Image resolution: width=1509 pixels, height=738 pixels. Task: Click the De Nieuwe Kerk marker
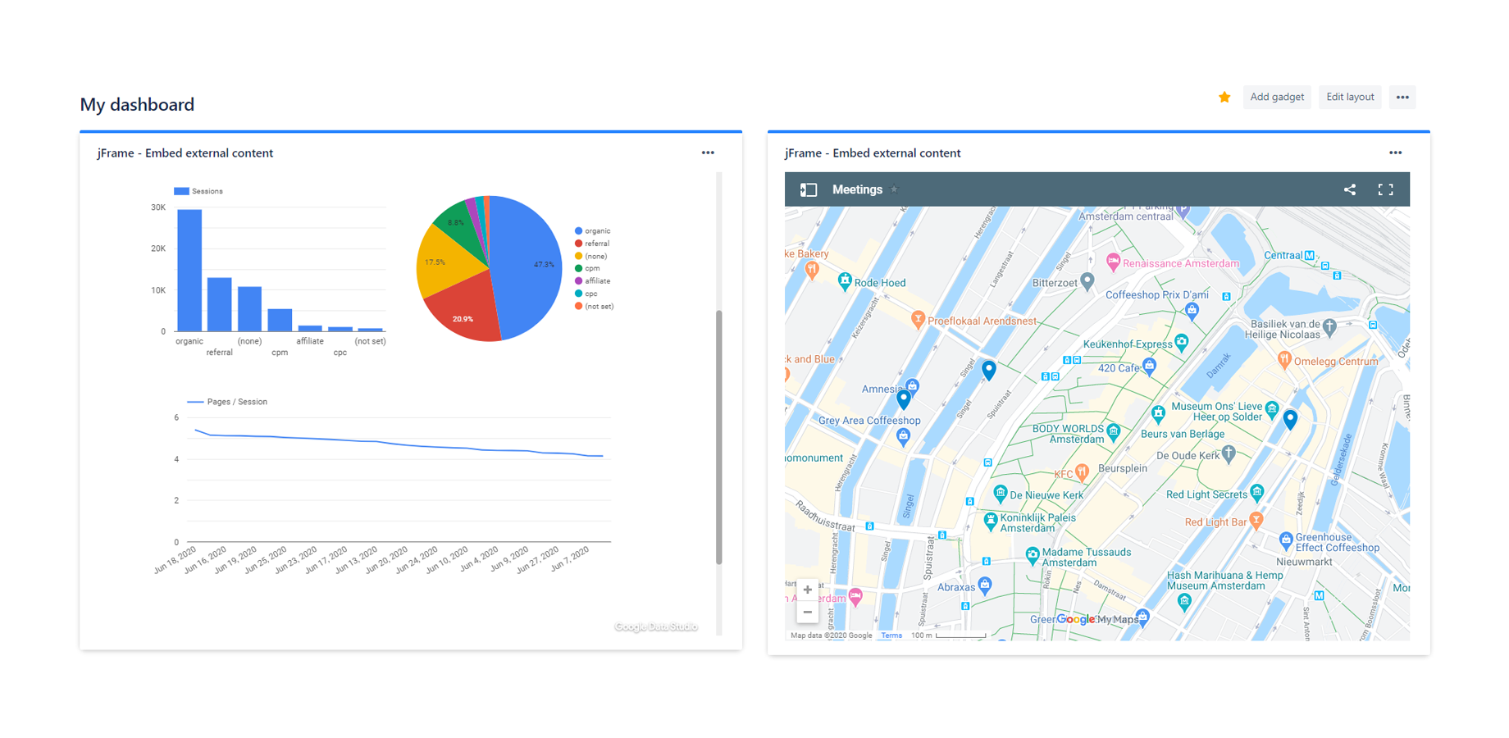[x=1000, y=493]
